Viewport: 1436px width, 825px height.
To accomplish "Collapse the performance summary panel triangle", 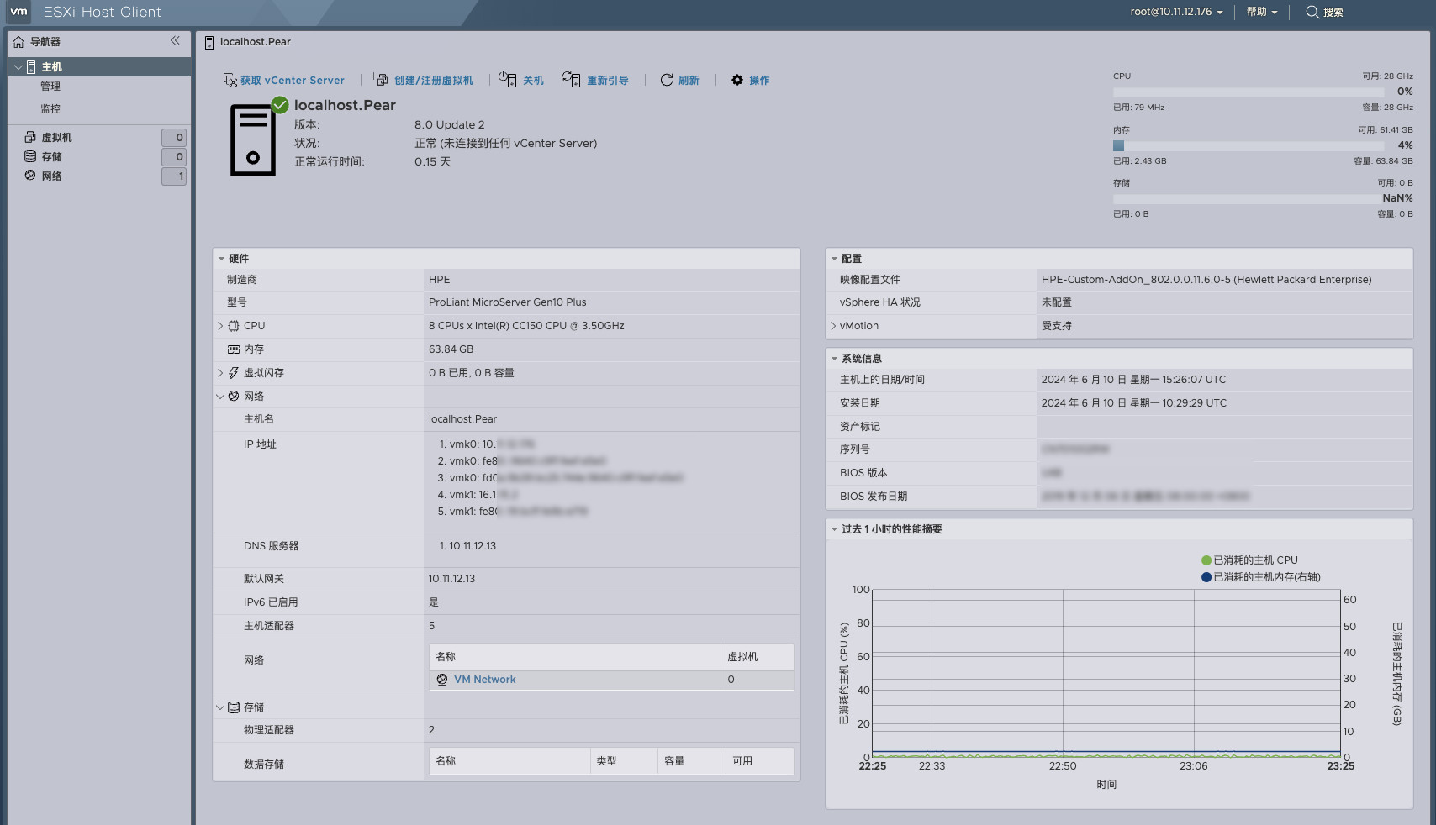I will [x=835, y=529].
